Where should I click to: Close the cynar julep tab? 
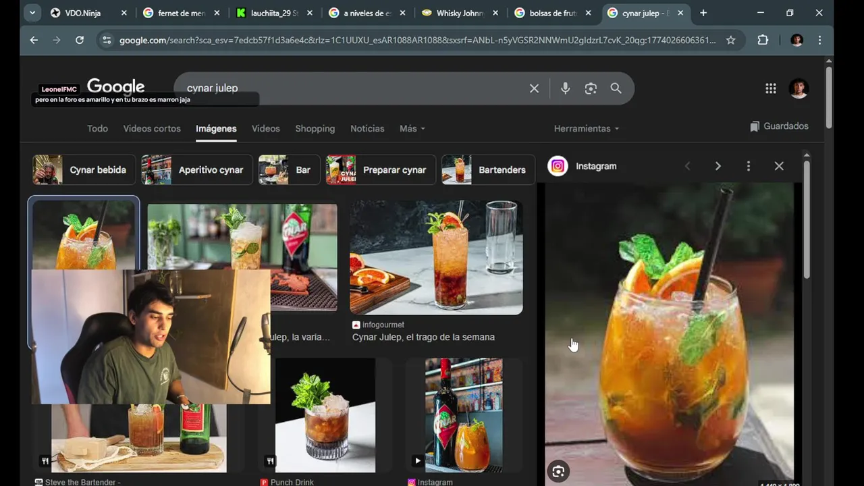pos(680,13)
